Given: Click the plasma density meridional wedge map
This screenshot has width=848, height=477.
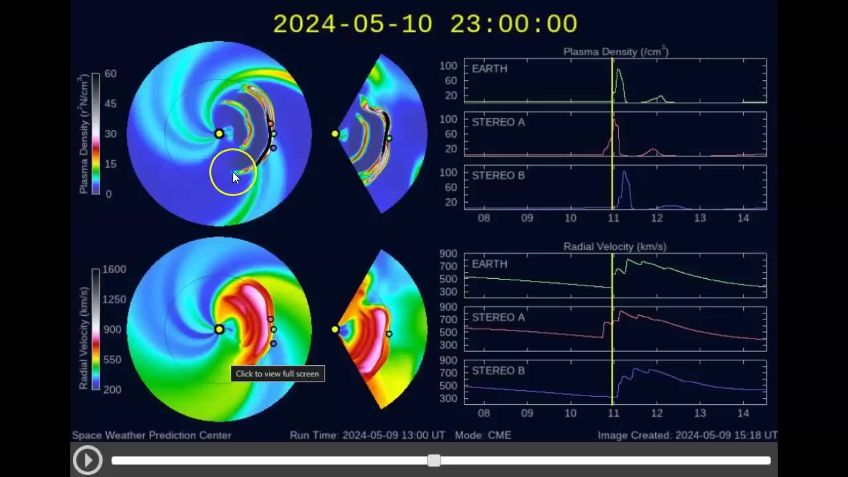Looking at the screenshot, I should (x=381, y=134).
